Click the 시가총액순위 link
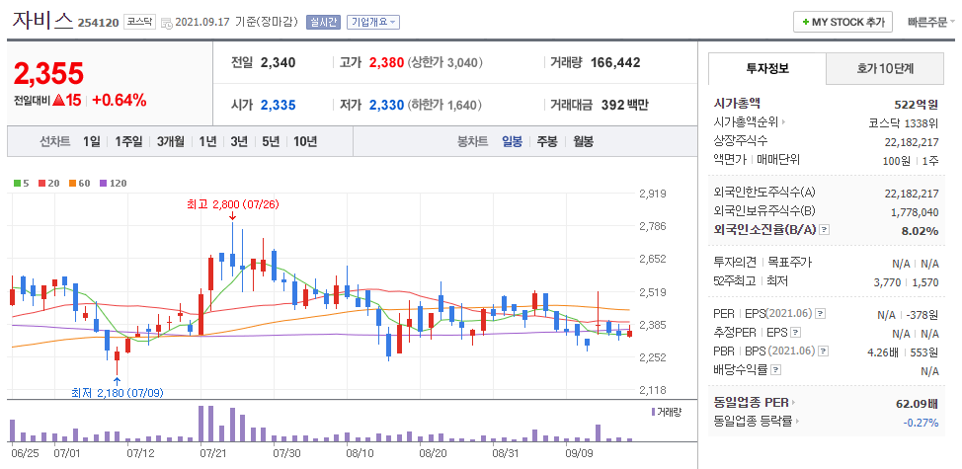This screenshot has width=962, height=469. click(746, 122)
